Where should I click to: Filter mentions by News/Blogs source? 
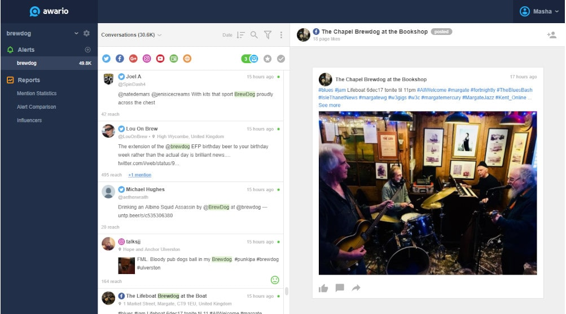[x=174, y=59]
